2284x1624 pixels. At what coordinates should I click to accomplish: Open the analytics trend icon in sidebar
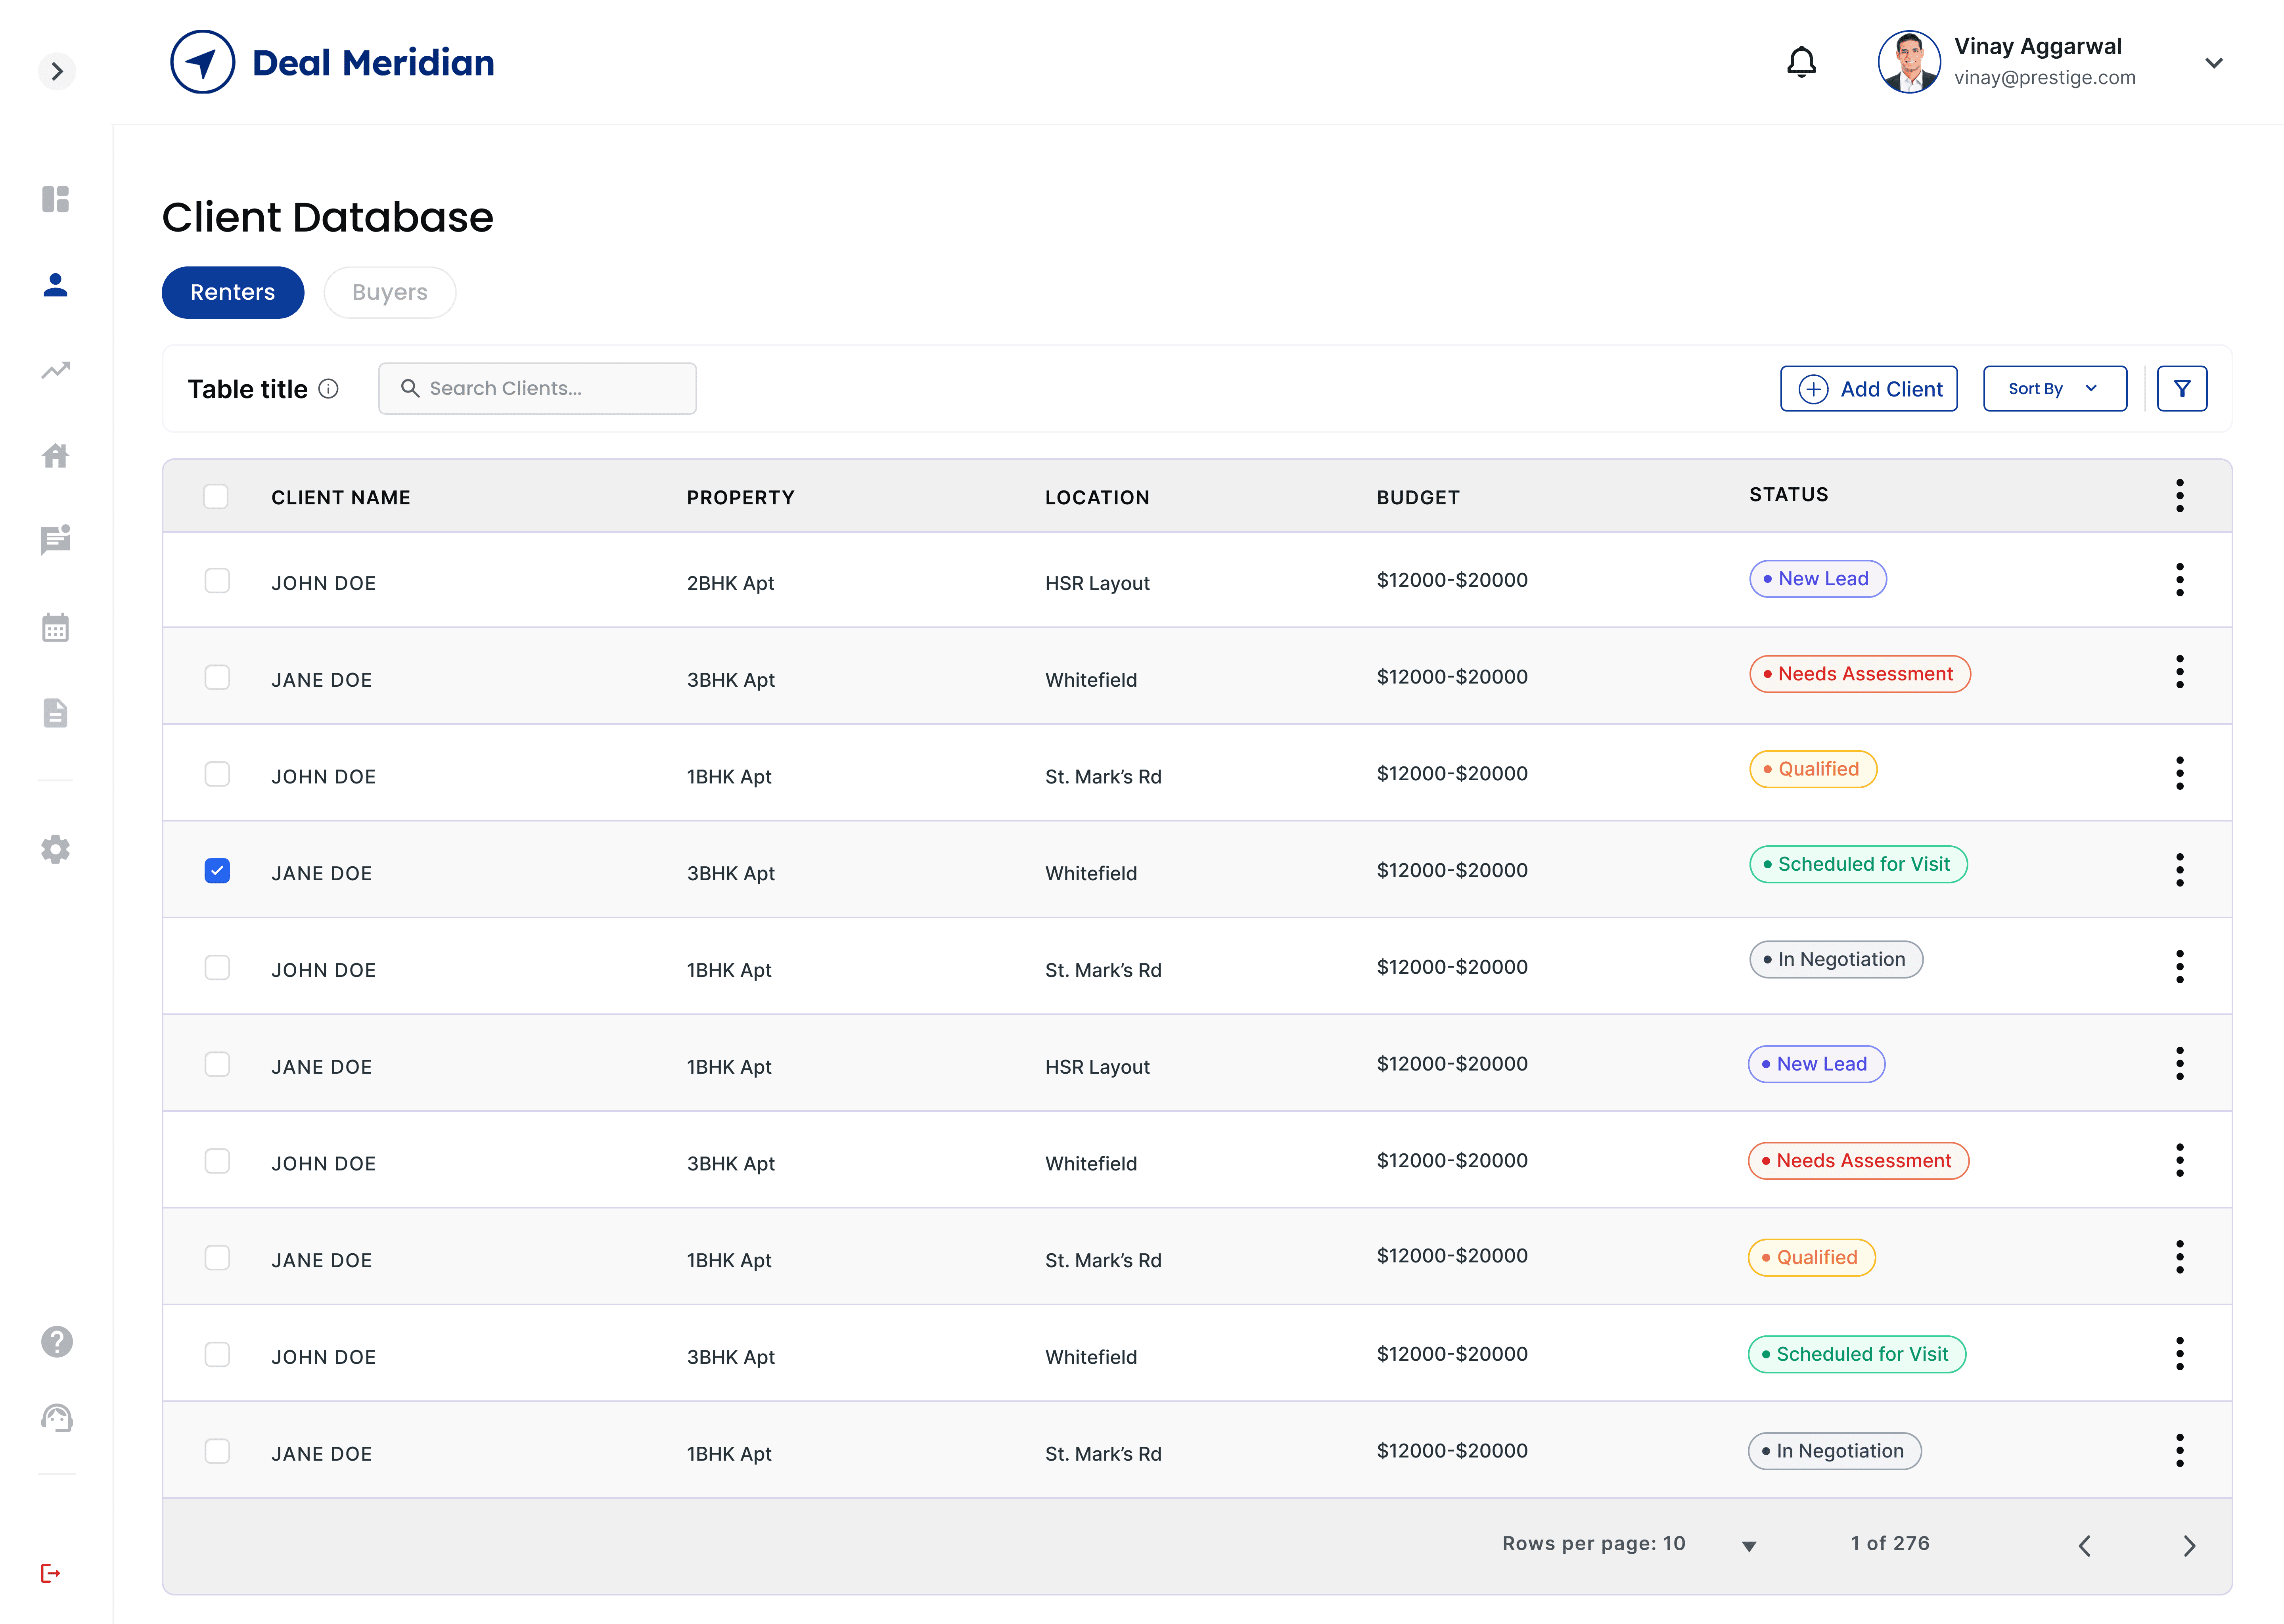tap(56, 371)
